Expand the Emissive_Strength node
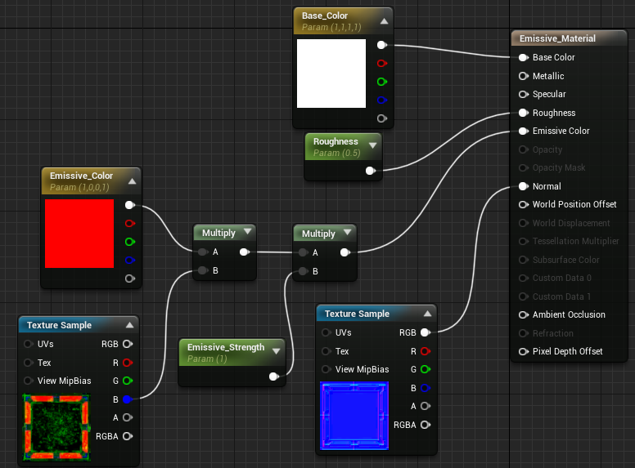Image resolution: width=635 pixels, height=468 pixels. [x=277, y=351]
